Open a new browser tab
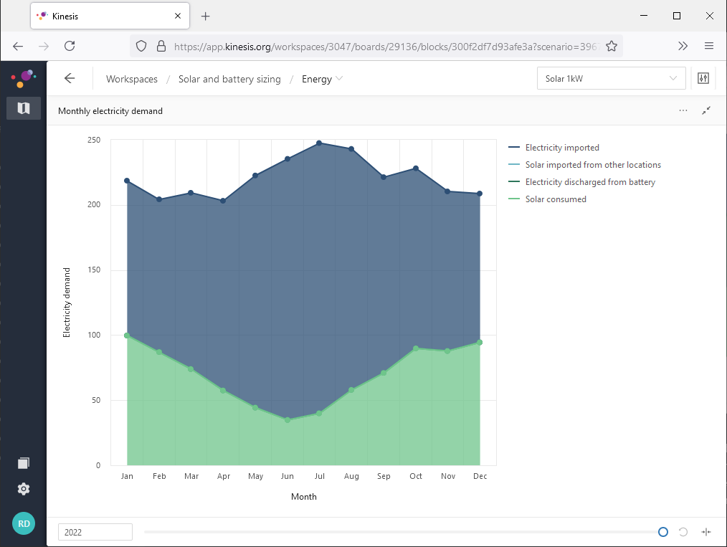Image resolution: width=727 pixels, height=547 pixels. pyautogui.click(x=205, y=16)
